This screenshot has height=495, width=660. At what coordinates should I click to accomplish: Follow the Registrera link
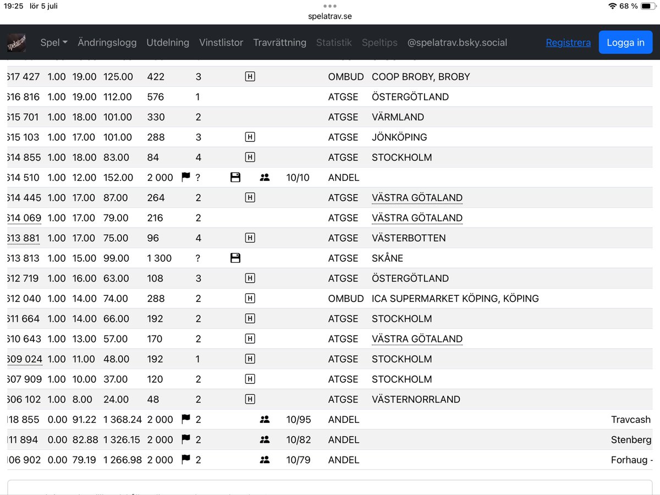[568, 42]
